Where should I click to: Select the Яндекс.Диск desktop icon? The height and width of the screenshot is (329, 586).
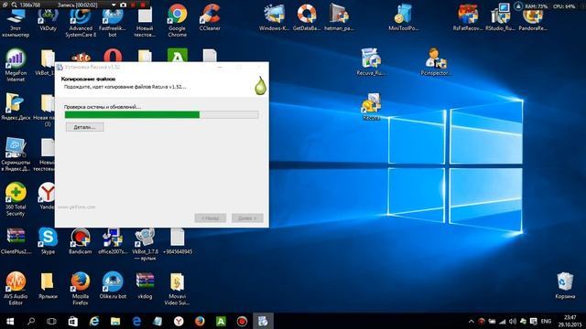tap(16, 106)
